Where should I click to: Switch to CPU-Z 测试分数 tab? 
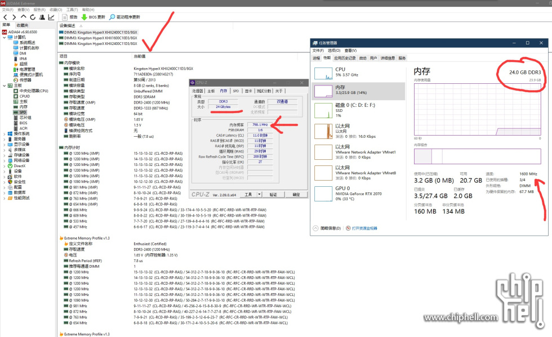(264, 91)
